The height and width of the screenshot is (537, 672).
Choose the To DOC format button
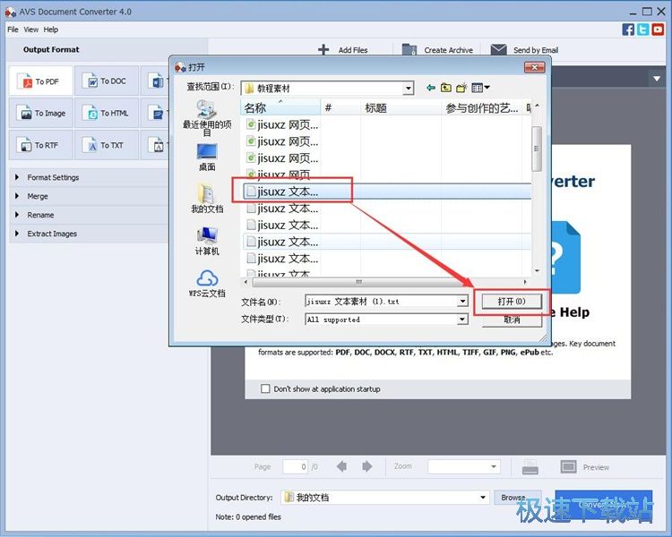pos(106,81)
